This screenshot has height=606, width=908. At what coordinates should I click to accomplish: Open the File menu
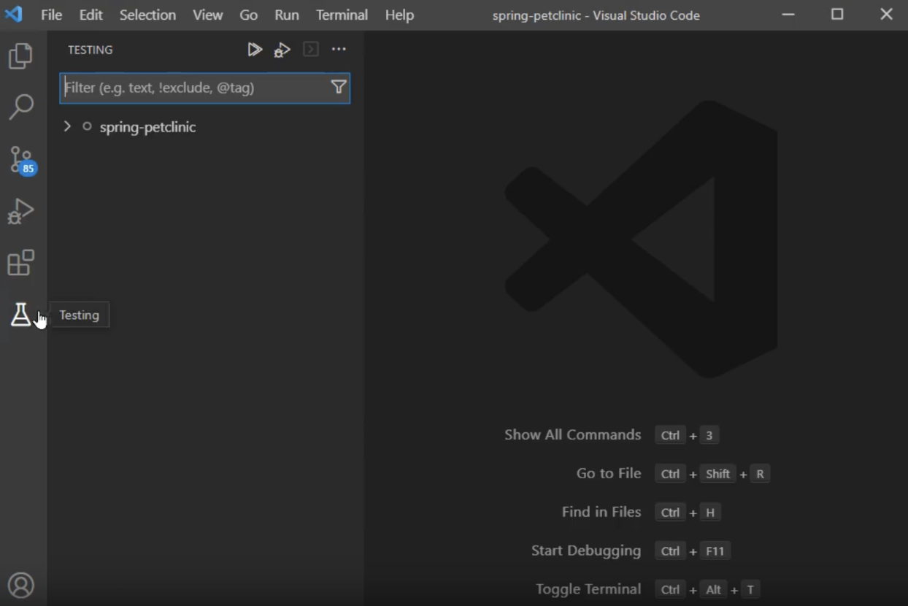tap(51, 15)
